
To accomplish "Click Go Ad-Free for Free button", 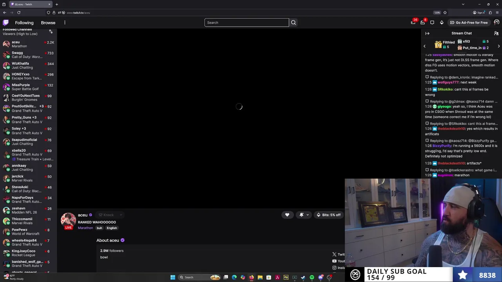I will (x=469, y=22).
